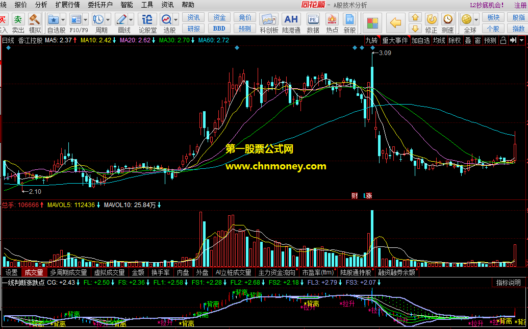Open the 报价 menu
The image size is (528, 329).
tap(21, 5)
